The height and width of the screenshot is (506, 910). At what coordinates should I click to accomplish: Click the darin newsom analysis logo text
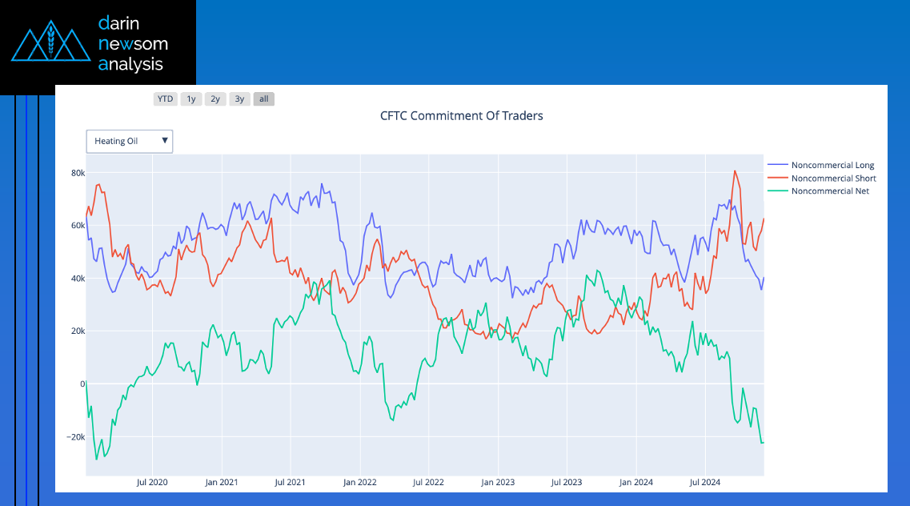pyautogui.click(x=132, y=43)
